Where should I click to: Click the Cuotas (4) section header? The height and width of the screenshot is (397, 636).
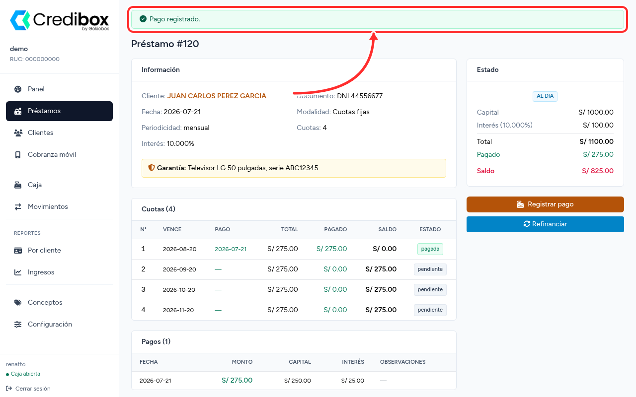click(159, 209)
